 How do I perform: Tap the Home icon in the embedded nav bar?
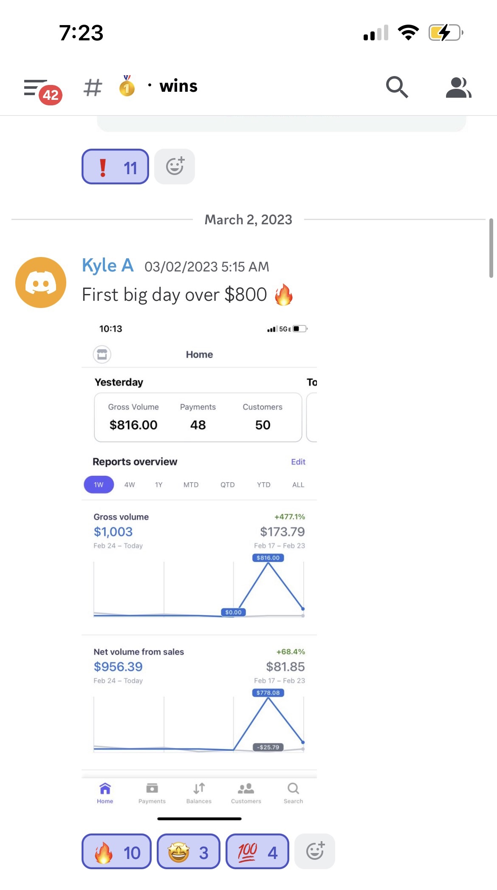(x=104, y=791)
